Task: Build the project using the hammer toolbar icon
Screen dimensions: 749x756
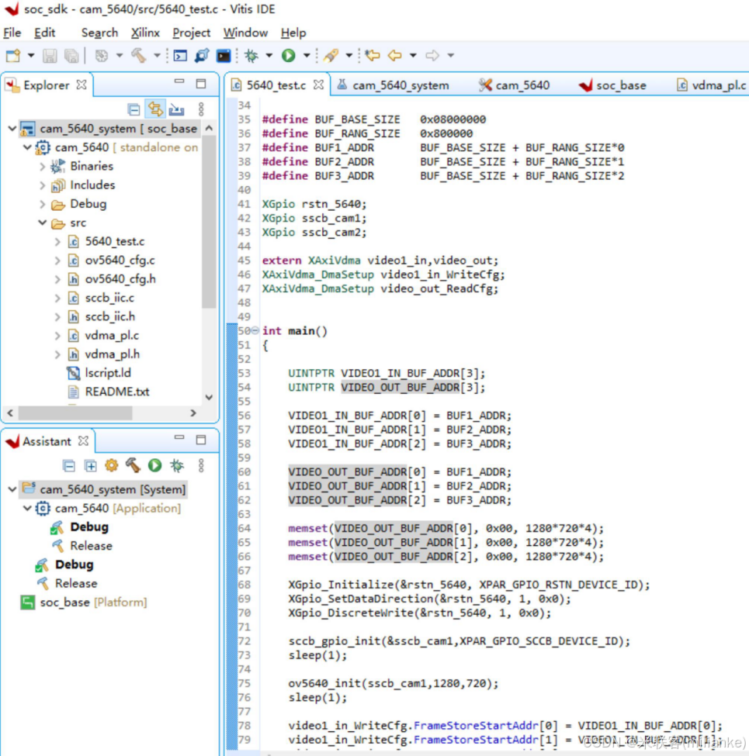Action: click(x=139, y=55)
